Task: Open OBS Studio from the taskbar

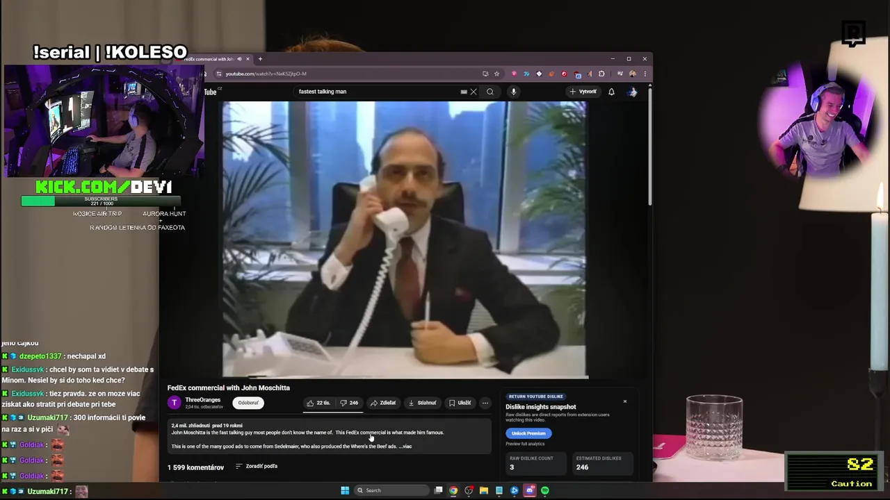Action: click(x=469, y=490)
